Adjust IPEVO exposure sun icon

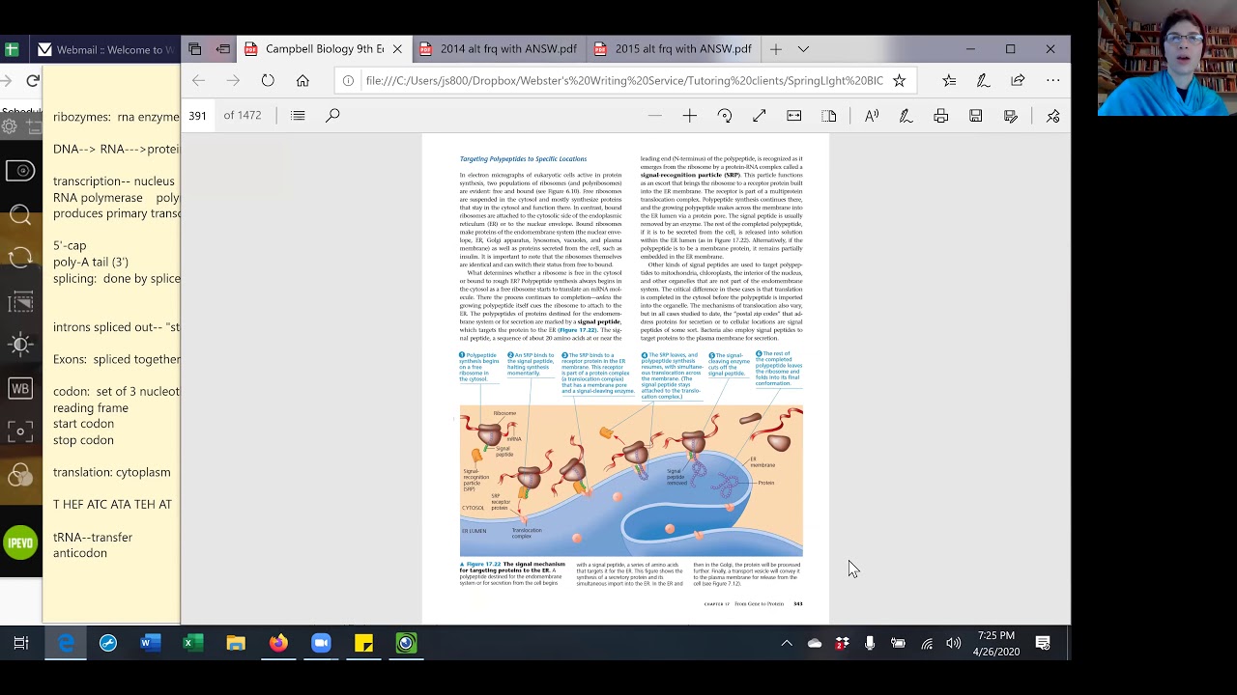[20, 345]
